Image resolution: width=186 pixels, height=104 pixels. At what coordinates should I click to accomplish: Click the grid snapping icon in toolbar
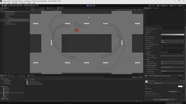(x=37, y=6)
